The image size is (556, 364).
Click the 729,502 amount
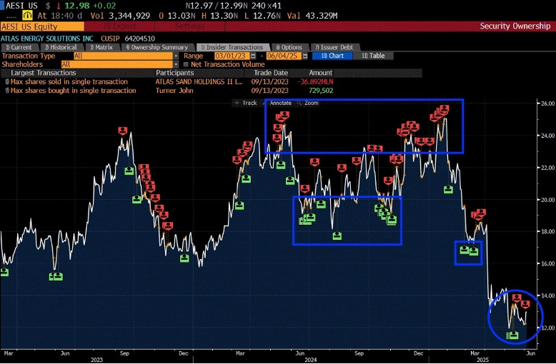[321, 91]
